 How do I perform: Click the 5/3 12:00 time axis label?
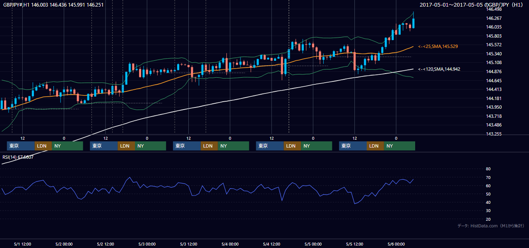point(188,244)
